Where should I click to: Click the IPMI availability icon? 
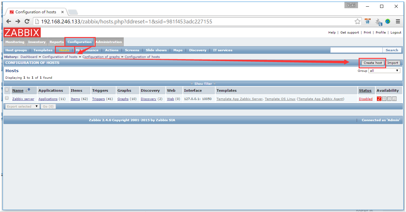pyautogui.click(x=394, y=99)
